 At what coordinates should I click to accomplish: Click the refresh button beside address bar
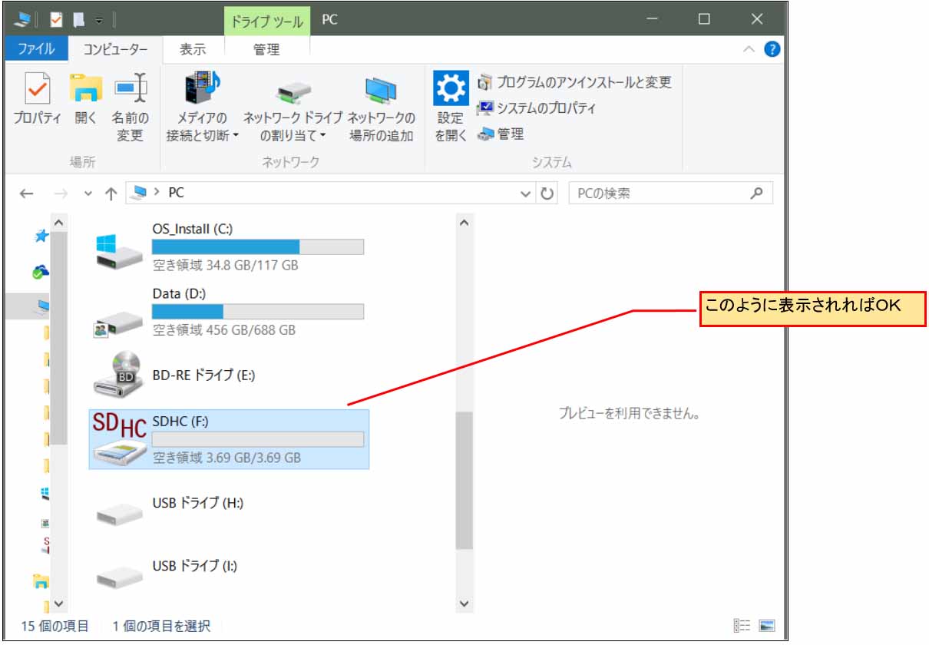click(x=547, y=193)
